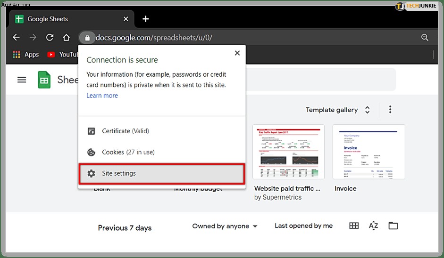This screenshot has height=258, width=444.
Task: Click the lock icon in address bar
Action: [x=87, y=38]
